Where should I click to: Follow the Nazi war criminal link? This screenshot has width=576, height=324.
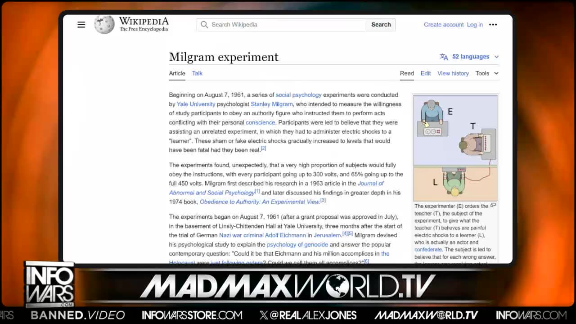[x=242, y=235]
